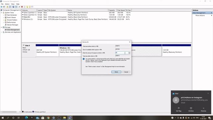Click More Actions in Actions pane
Image resolution: width=213 pixels, height=120 pixels.
click(200, 16)
